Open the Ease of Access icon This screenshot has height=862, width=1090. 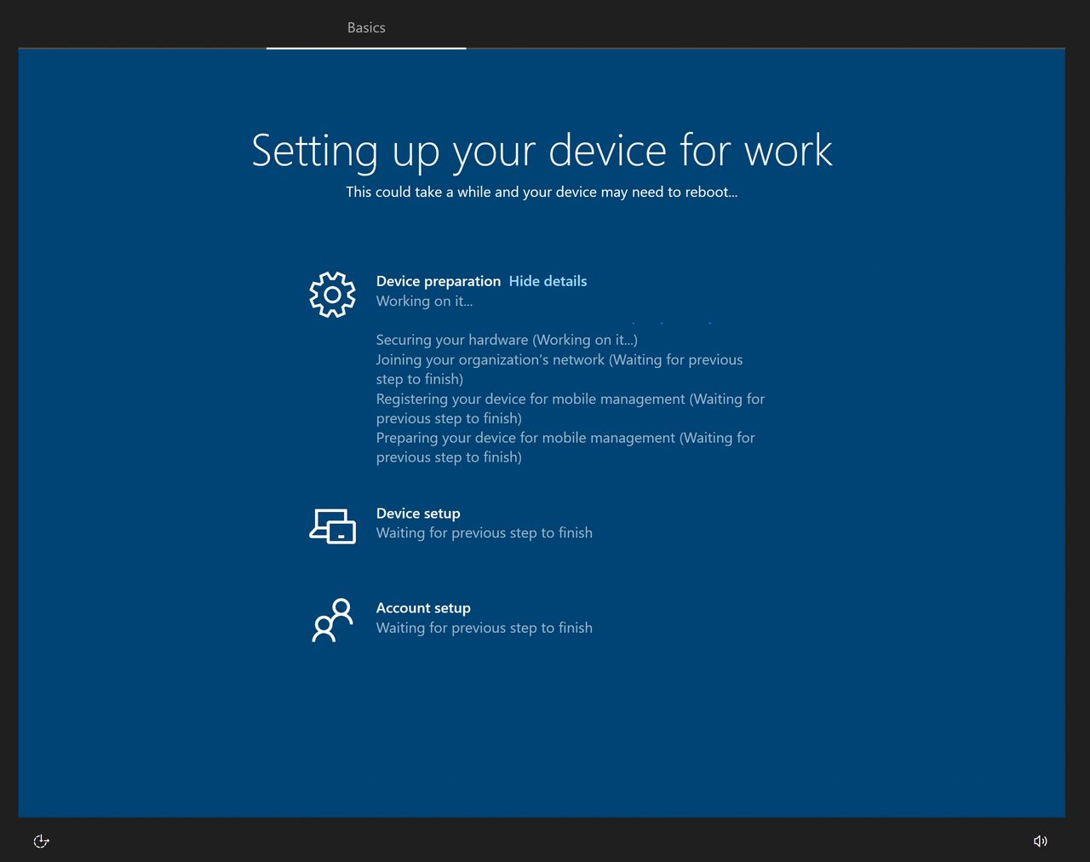41,842
